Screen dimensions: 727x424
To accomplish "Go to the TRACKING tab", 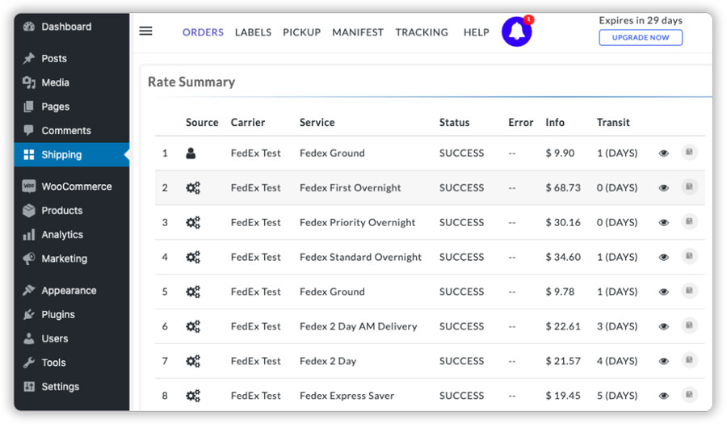I will pos(422,32).
